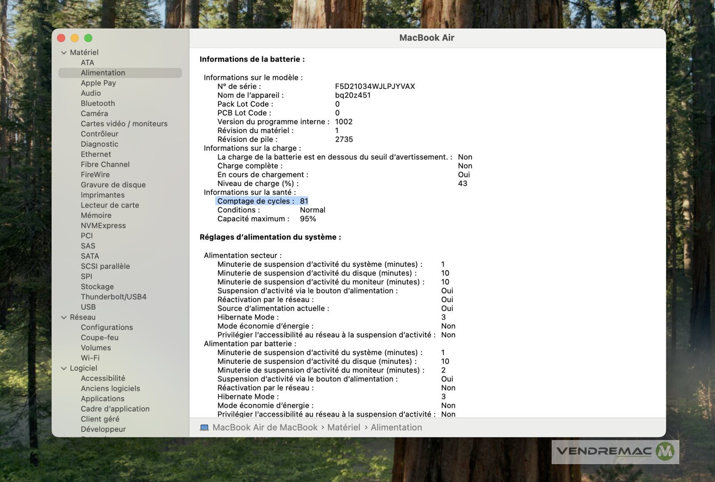The image size is (715, 482).
Task: Select the Wi-Fi item under Réseau
Action: tap(90, 358)
